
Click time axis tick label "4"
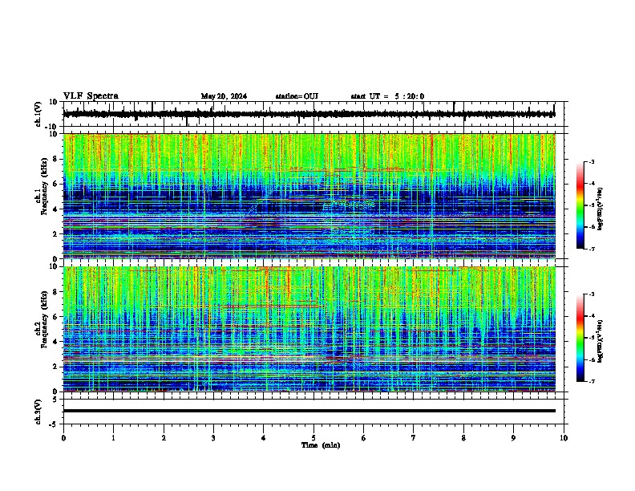(x=264, y=438)
